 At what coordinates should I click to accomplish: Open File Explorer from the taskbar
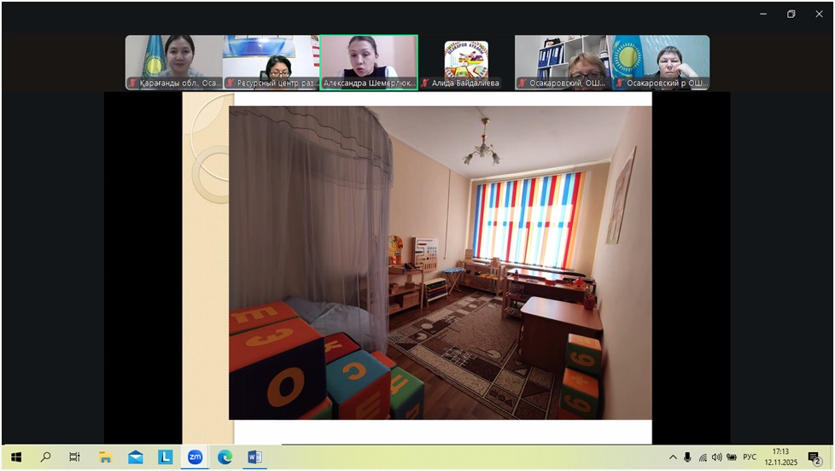tap(105, 456)
